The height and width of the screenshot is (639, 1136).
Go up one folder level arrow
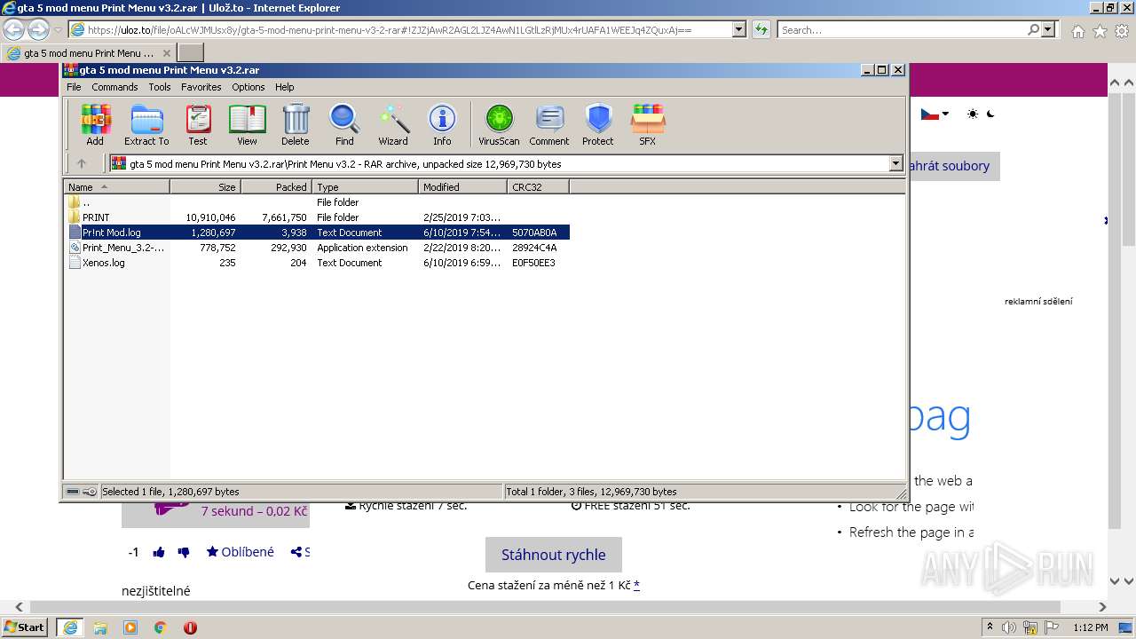click(82, 163)
